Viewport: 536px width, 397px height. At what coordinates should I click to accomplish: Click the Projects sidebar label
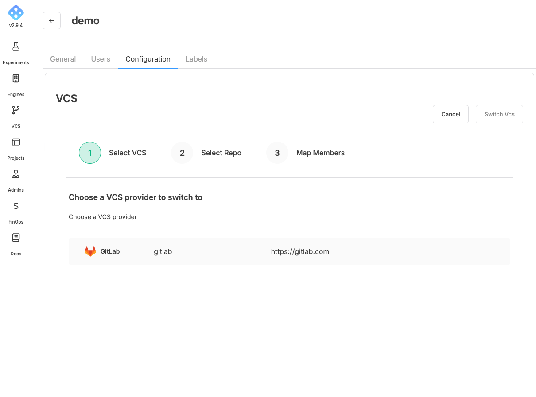(16, 158)
